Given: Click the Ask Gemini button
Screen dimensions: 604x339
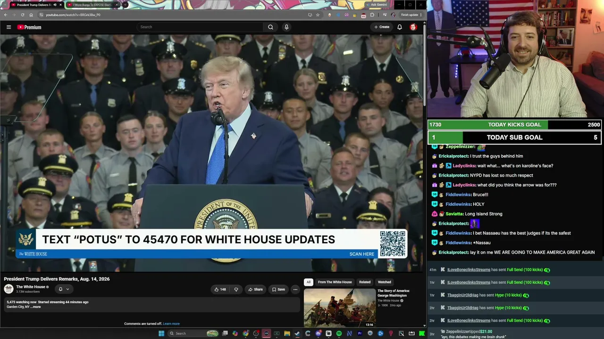Looking at the screenshot, I should coord(378,5).
